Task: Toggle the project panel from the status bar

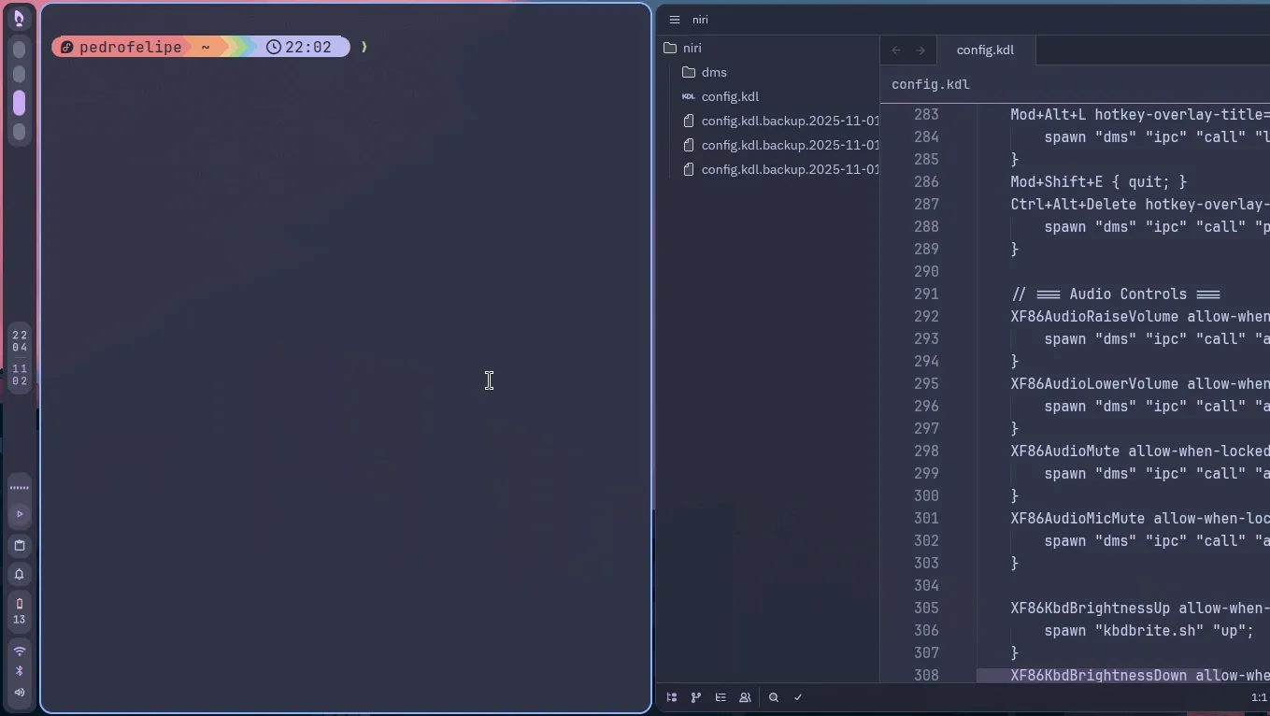Action: pos(672,697)
